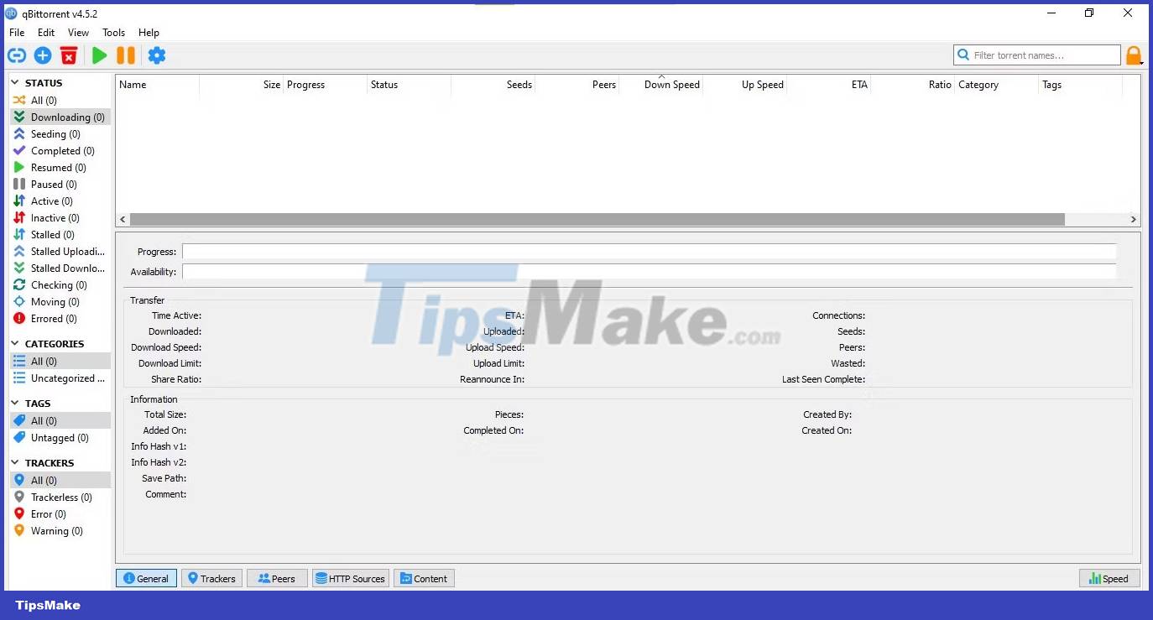The height and width of the screenshot is (620, 1153).
Task: Select the Stalled Downloading filter
Action: click(x=60, y=268)
